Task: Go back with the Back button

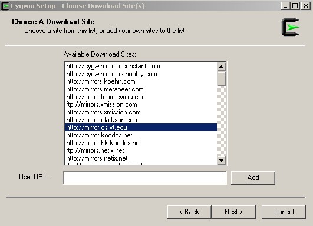Action: [189, 212]
